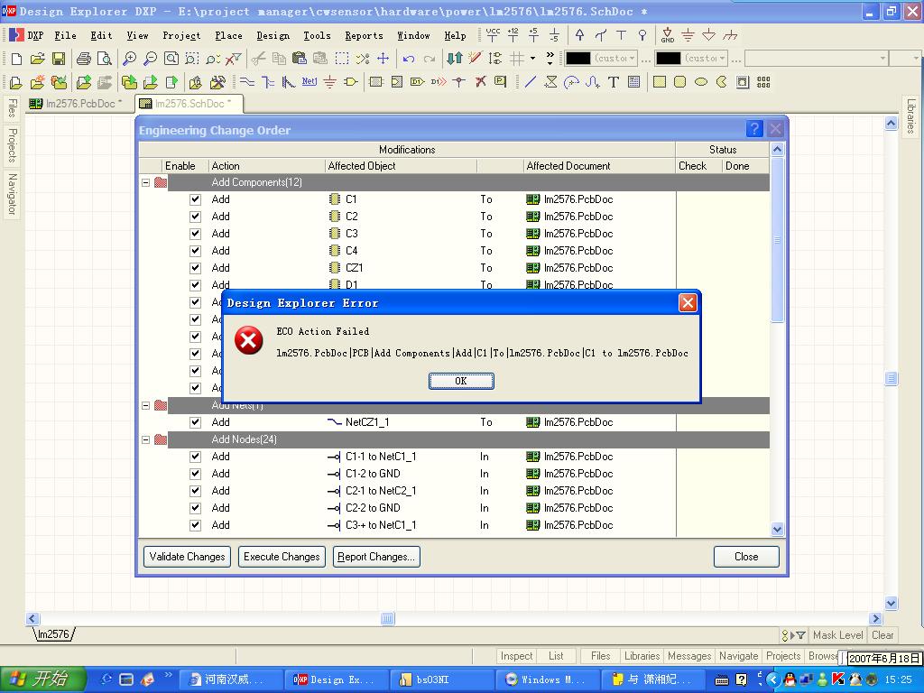Collapse the Add Nodes(24) group
Screen dimensions: 924x693
click(145, 439)
